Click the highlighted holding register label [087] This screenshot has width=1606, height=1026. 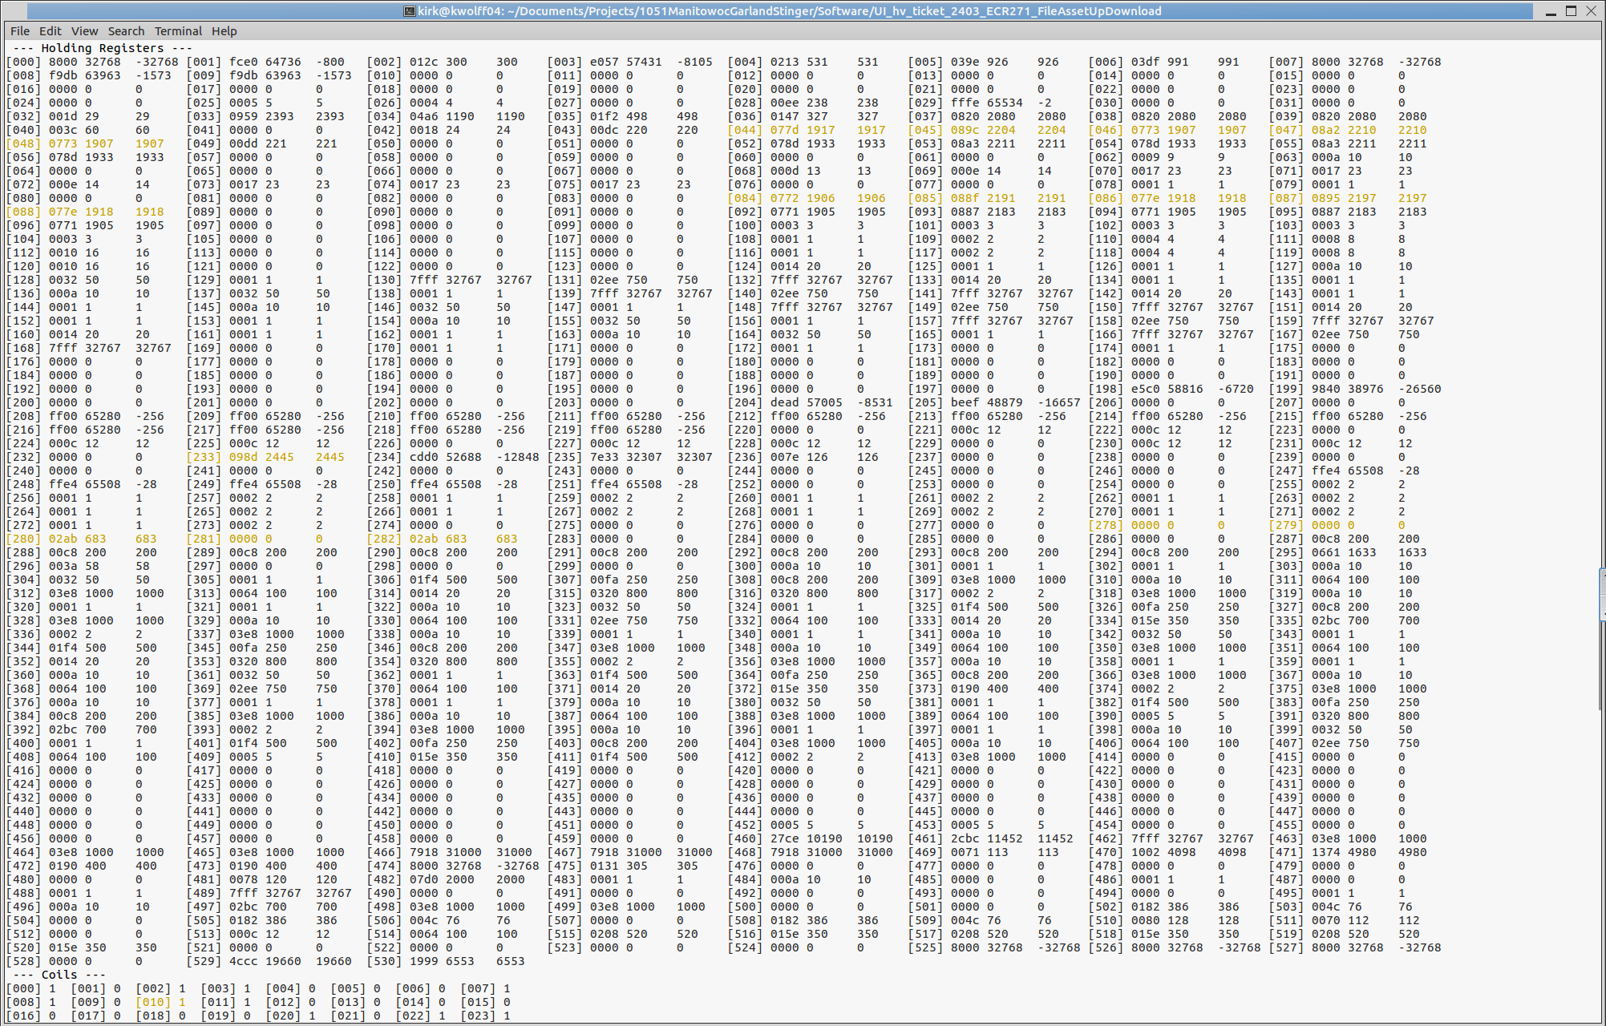coord(1286,198)
